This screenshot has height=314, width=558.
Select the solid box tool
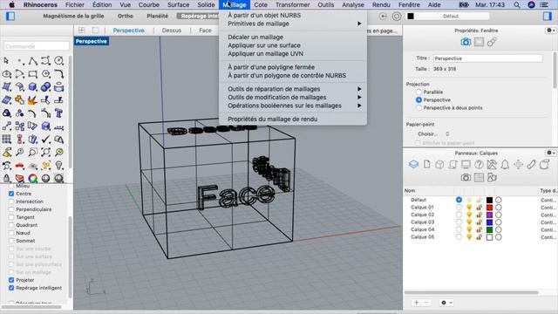(33, 87)
